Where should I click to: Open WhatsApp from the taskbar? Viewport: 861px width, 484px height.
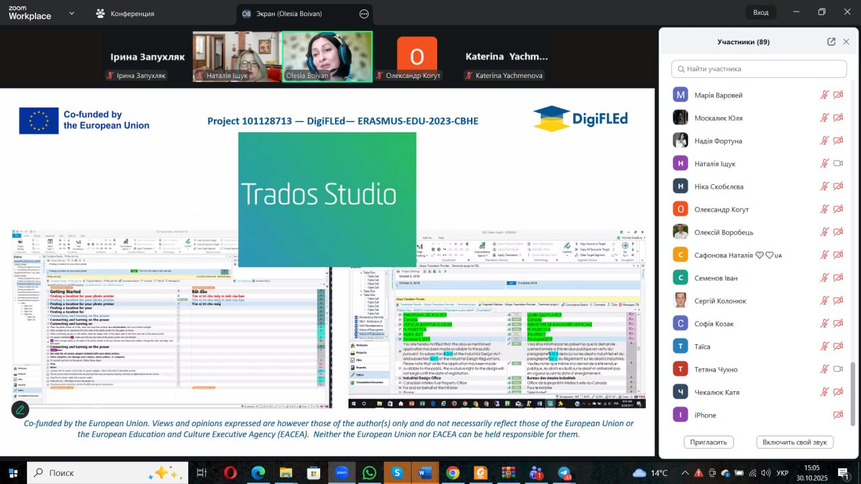[369, 473]
